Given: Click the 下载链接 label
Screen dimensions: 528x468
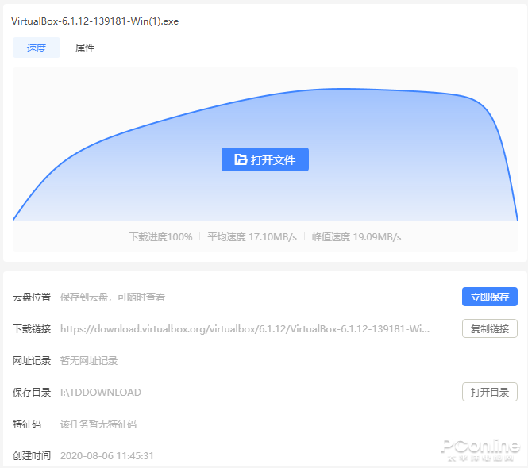Looking at the screenshot, I should pos(32,328).
